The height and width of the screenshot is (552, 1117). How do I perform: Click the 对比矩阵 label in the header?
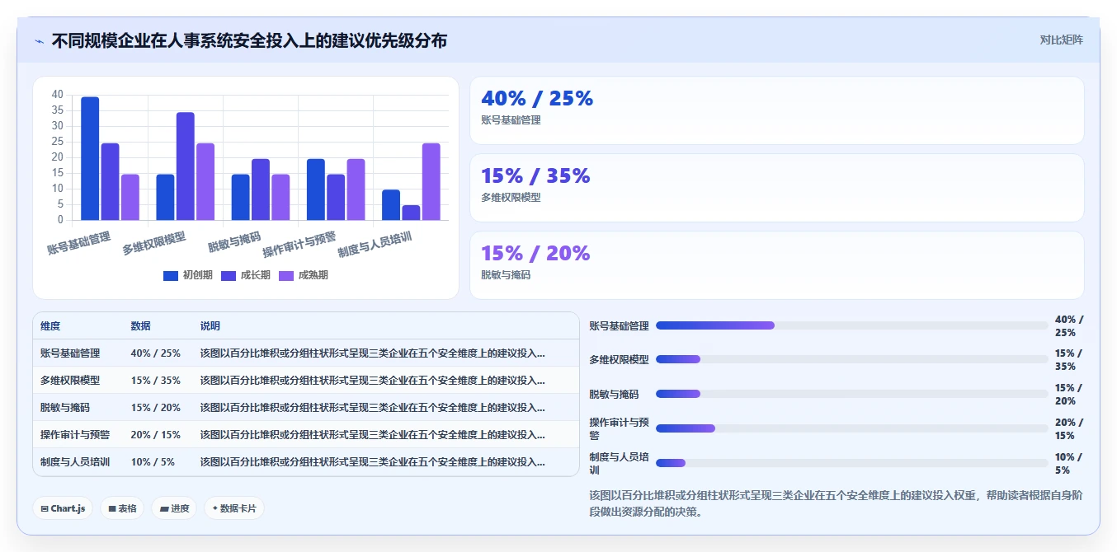click(1061, 40)
